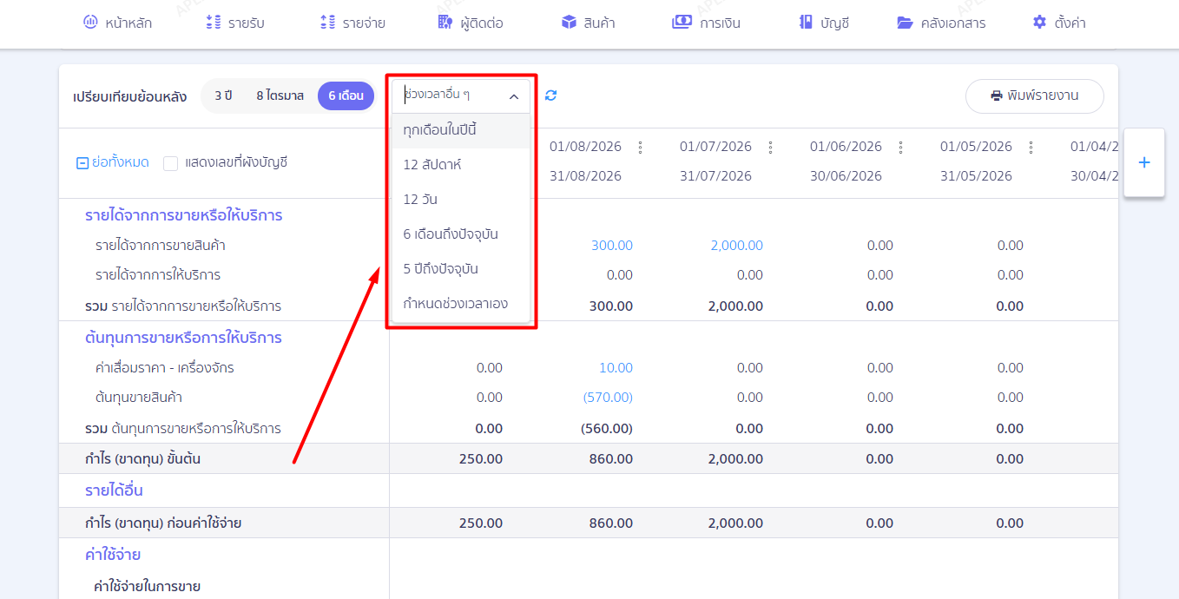Choose ทุกเดือนในปีนี้ from the dropdown list
Viewport: 1179px width, 599px height.
tap(461, 130)
